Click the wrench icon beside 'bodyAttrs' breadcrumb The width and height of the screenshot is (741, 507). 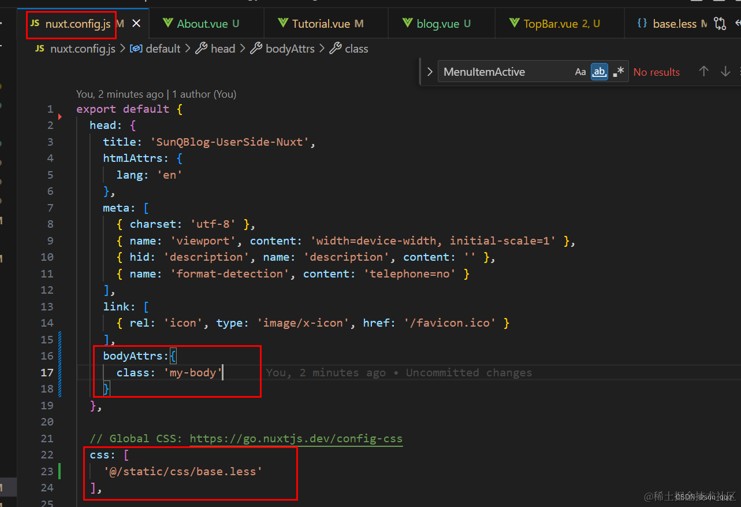pos(256,49)
